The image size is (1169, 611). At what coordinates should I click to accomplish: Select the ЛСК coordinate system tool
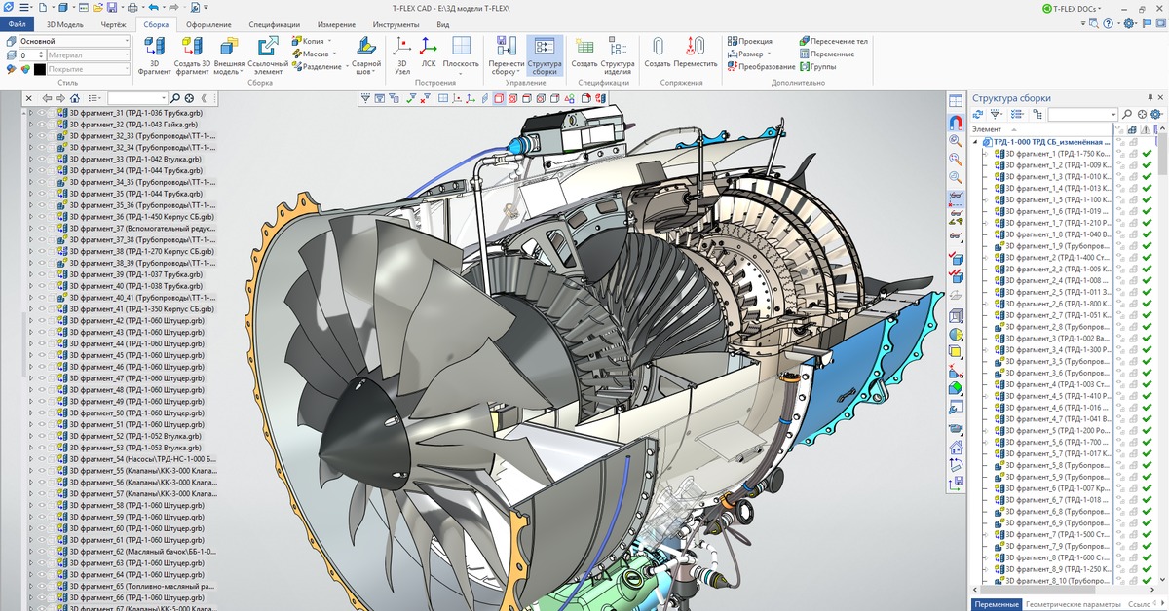[x=428, y=48]
